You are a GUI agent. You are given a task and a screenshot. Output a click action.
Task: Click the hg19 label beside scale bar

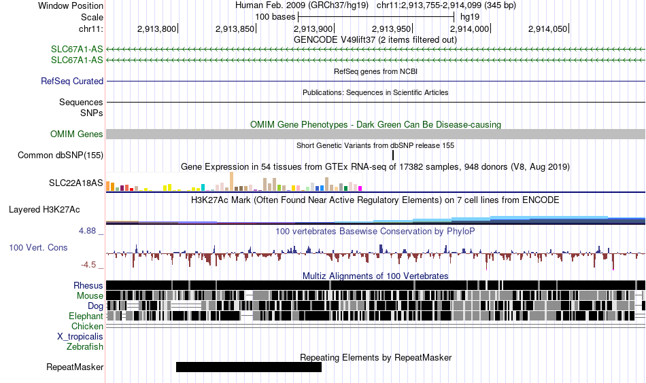(470, 17)
